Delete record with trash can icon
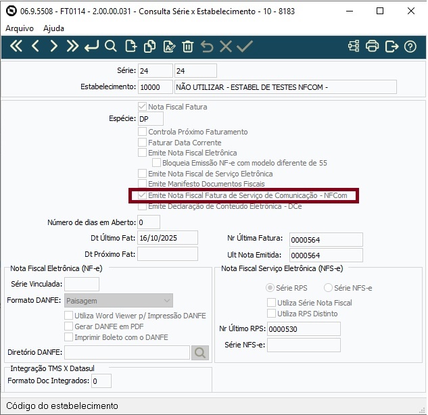The width and height of the screenshot is (428, 415). (x=188, y=46)
